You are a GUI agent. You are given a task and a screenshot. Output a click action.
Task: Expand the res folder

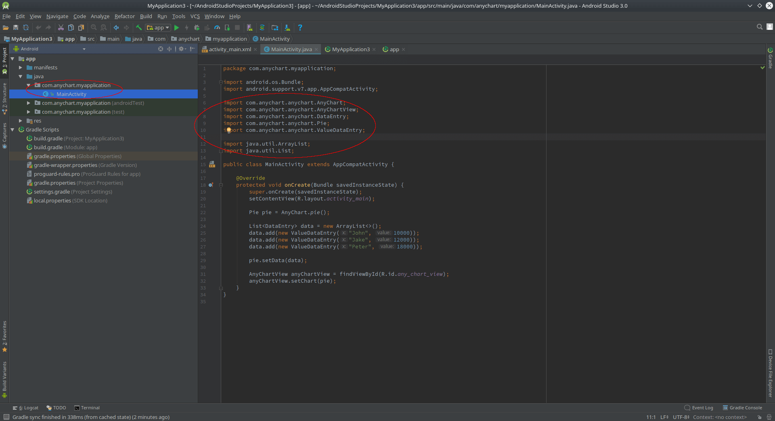click(x=20, y=121)
